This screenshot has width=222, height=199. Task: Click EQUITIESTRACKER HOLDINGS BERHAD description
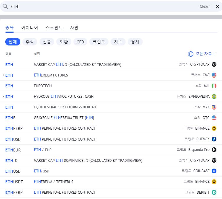click(x=65, y=107)
